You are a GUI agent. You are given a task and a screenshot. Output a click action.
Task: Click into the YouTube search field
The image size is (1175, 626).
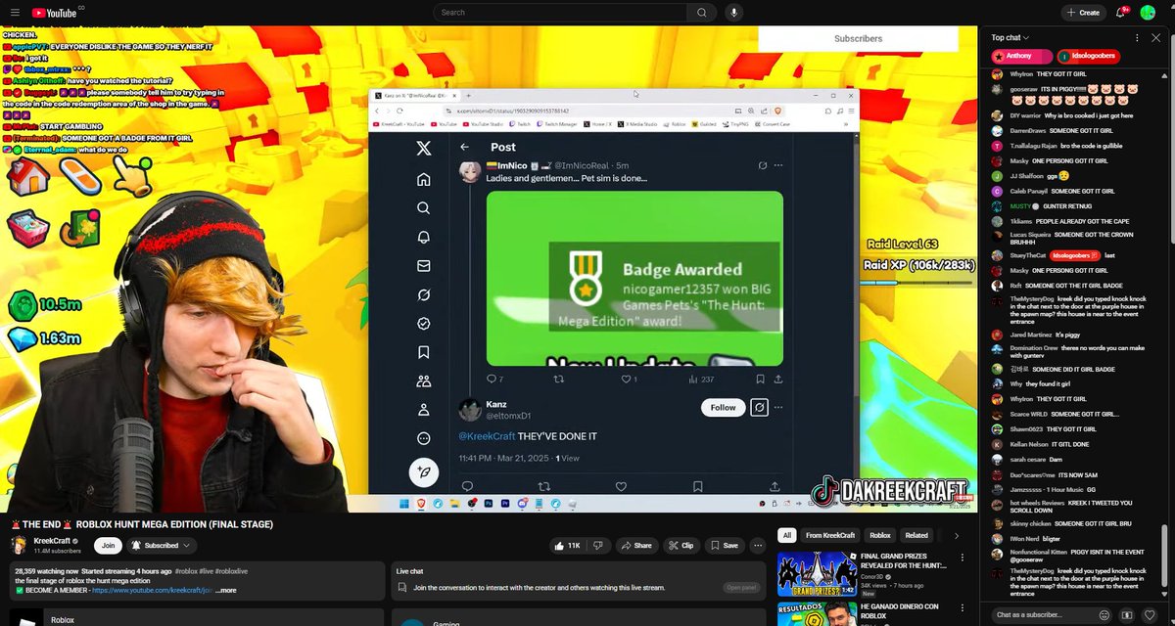point(559,13)
